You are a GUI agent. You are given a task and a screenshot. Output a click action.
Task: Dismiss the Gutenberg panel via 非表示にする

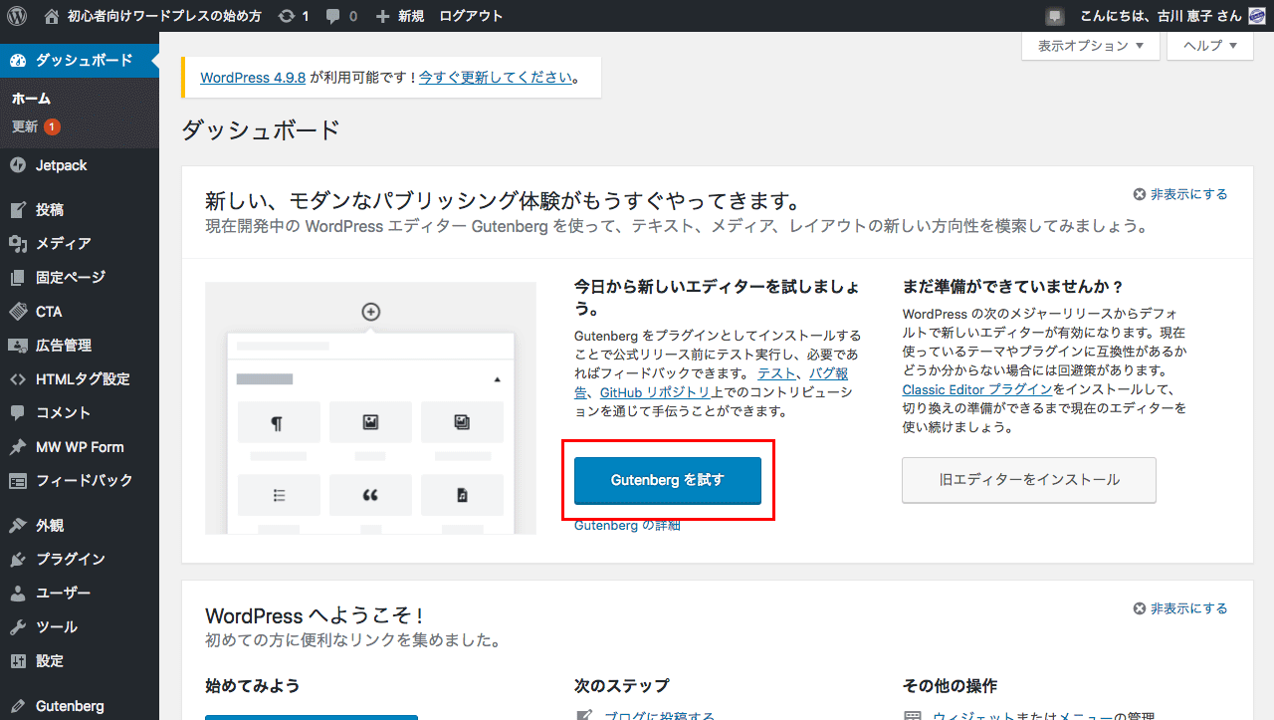[1180, 194]
